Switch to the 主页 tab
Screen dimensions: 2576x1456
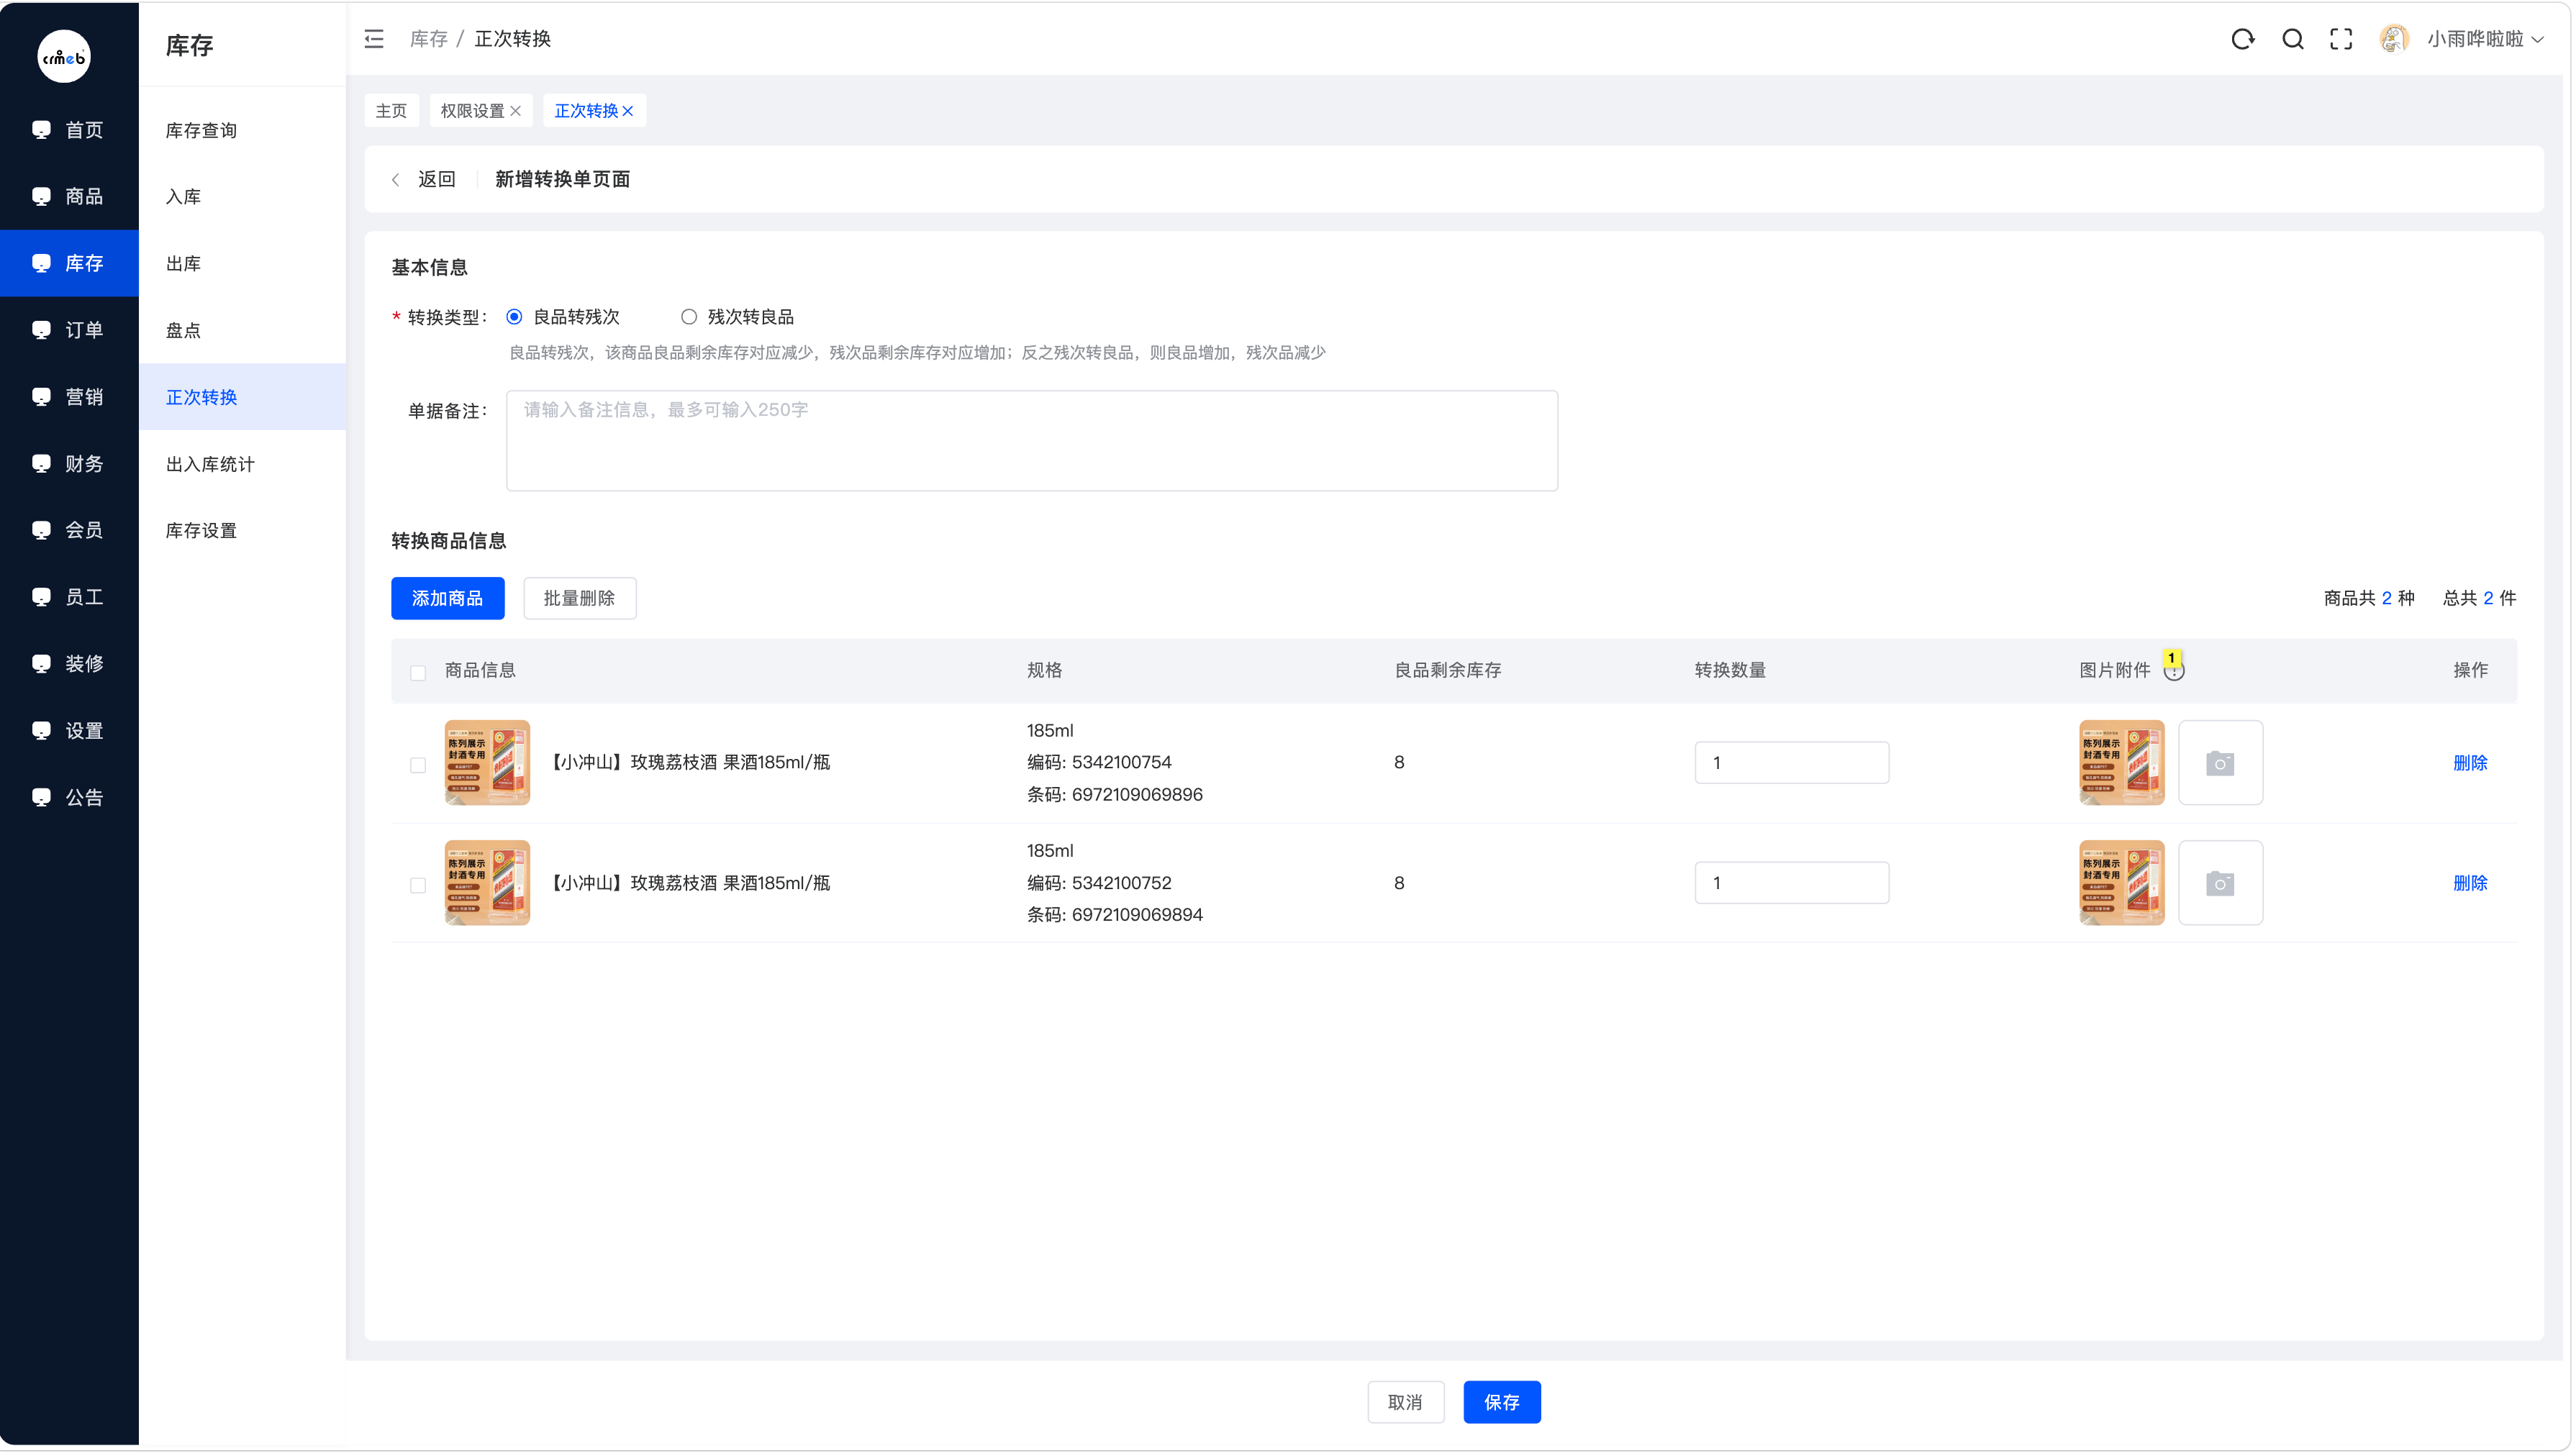click(391, 111)
